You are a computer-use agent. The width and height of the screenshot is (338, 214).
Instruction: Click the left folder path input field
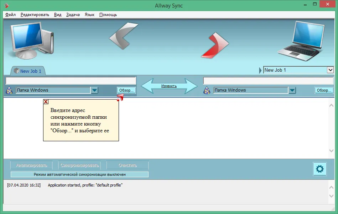pos(71,81)
